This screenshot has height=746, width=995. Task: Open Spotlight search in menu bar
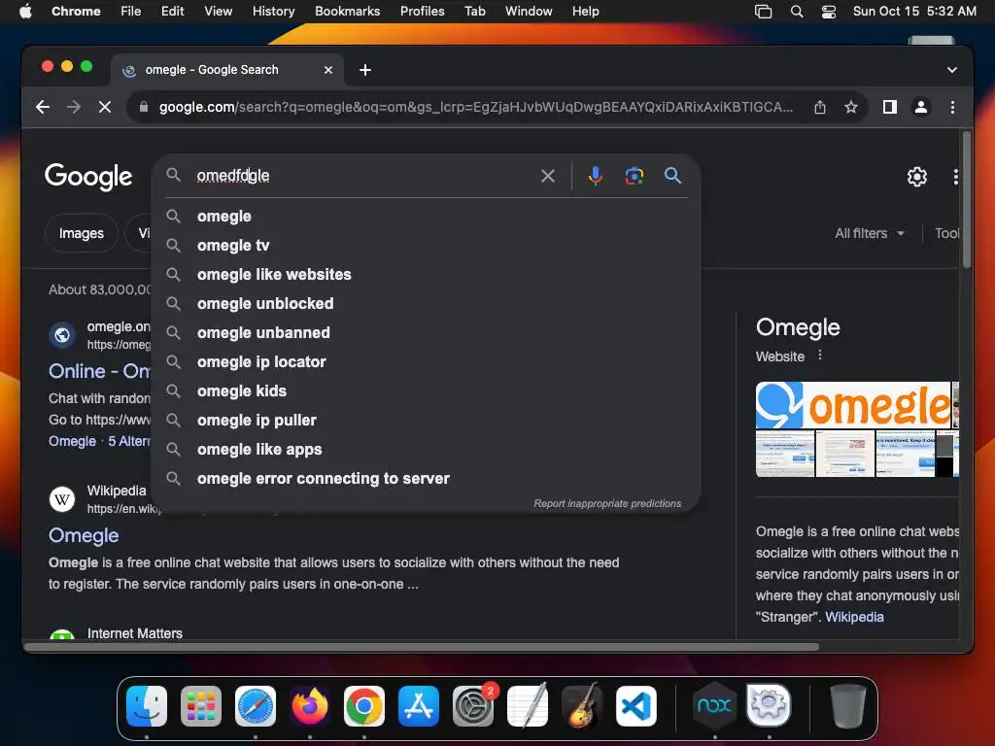click(x=797, y=12)
